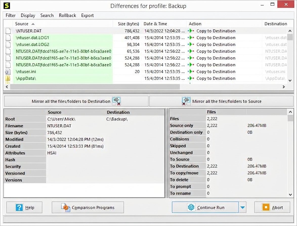Click the Source only statistics row label
Image resolution: width=297 pixels, height=226 pixels.
coord(181,126)
